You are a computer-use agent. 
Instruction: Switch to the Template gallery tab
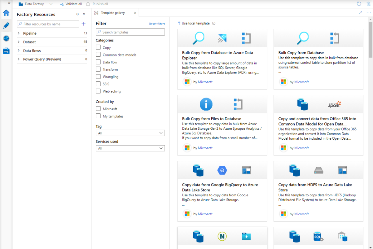coord(113,13)
